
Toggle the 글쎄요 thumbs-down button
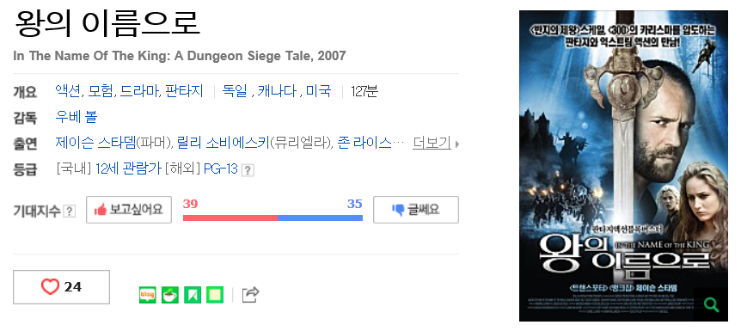[x=416, y=210]
